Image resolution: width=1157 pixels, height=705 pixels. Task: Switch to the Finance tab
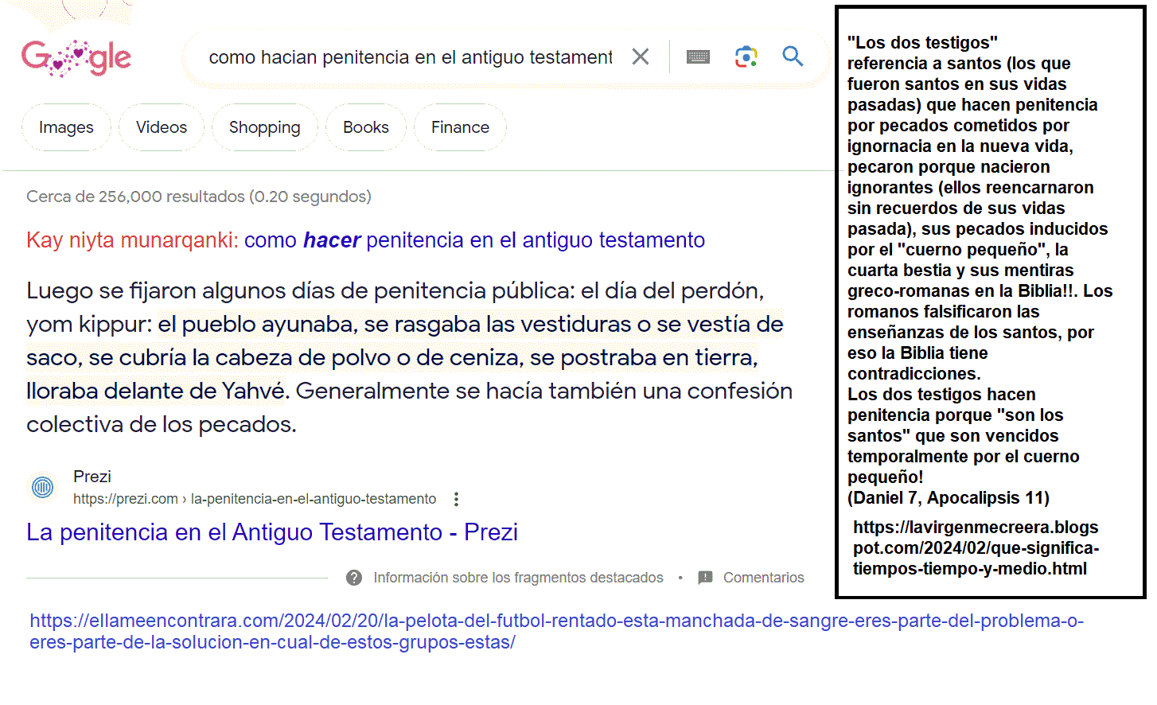[x=460, y=127]
